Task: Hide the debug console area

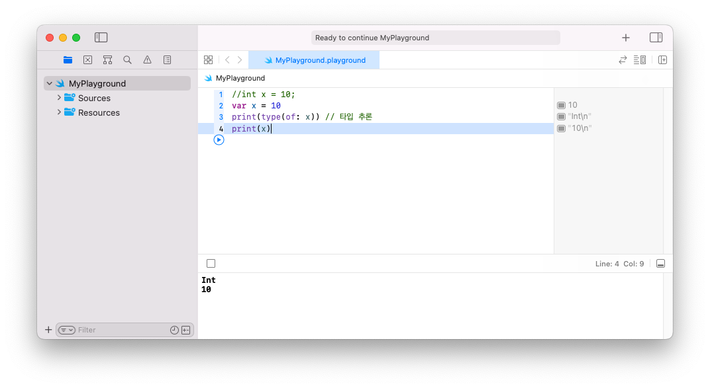Action: [x=660, y=264]
